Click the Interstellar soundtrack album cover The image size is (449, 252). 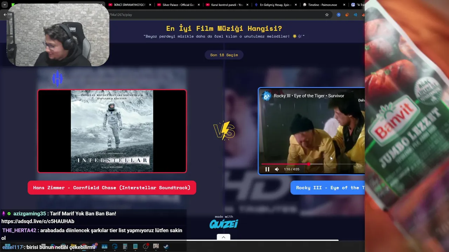(x=112, y=131)
